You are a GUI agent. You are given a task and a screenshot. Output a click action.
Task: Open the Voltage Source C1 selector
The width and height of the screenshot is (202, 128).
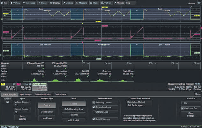(x=22, y=104)
